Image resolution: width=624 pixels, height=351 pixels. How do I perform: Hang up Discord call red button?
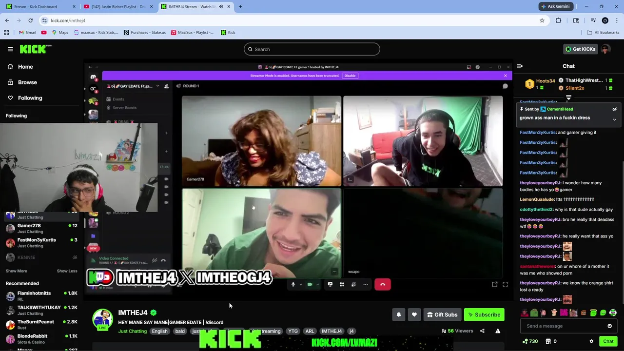(382, 284)
